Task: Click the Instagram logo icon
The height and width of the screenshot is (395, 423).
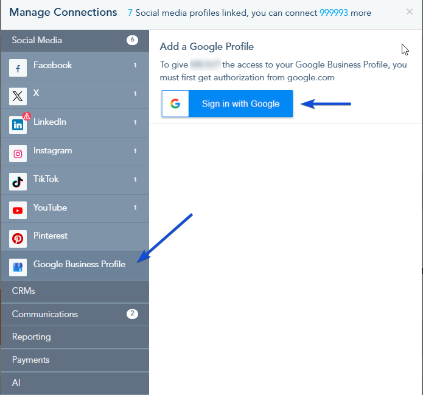Action: click(x=18, y=153)
